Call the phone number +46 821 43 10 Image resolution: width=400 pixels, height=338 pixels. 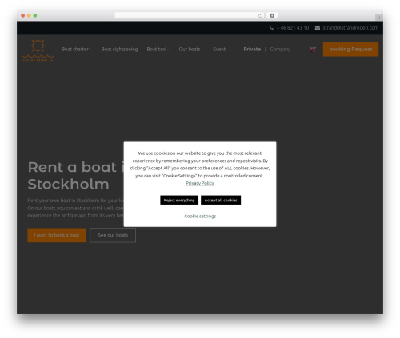pyautogui.click(x=293, y=28)
